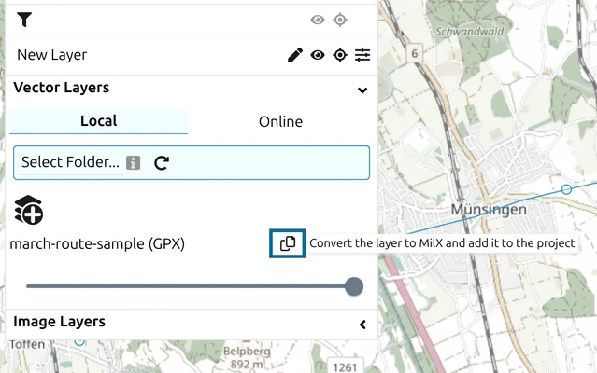This screenshot has height=373, width=597.
Task: Click the Vector Layers heading
Action: point(62,88)
